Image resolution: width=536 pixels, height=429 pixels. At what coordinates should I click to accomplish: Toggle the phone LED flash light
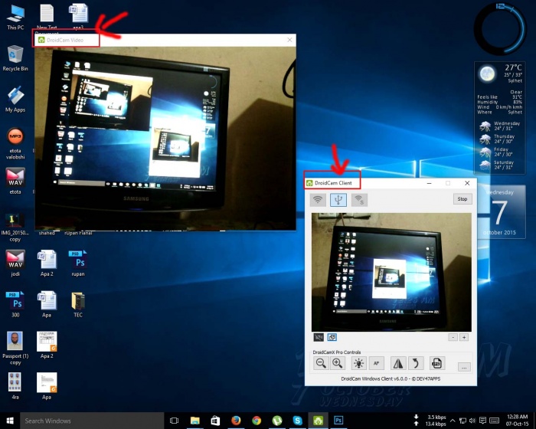click(x=358, y=363)
